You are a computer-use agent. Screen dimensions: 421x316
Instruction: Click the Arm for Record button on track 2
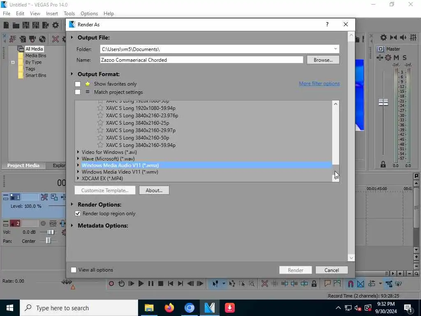43,223
